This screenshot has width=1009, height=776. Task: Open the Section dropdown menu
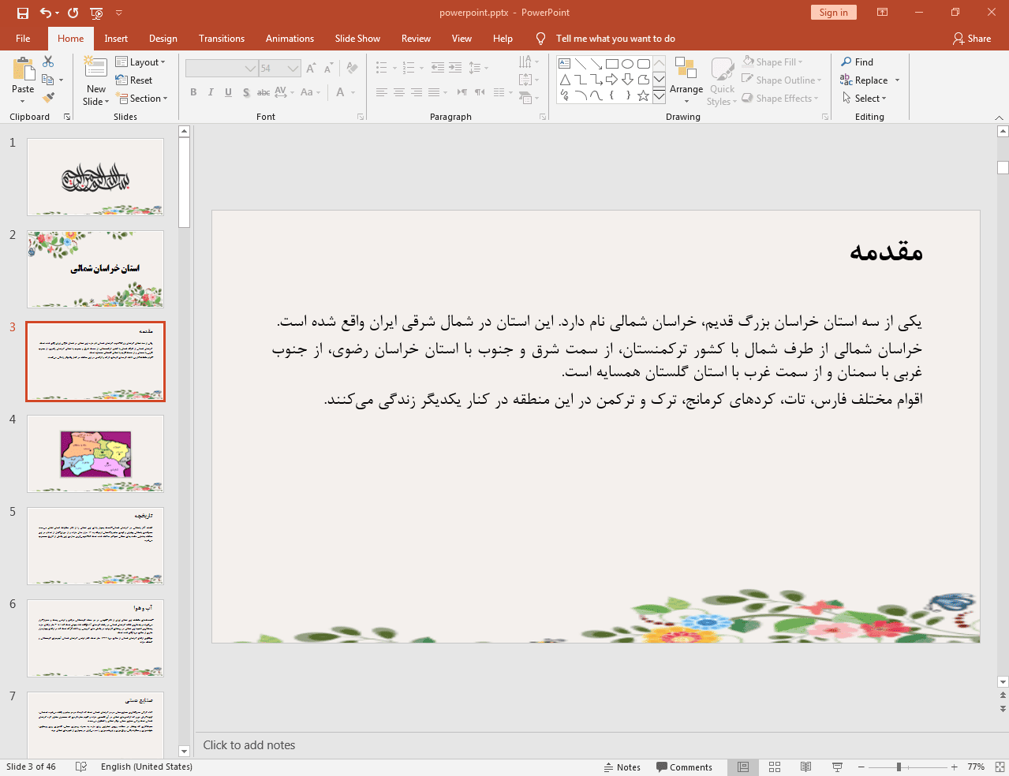click(x=143, y=99)
